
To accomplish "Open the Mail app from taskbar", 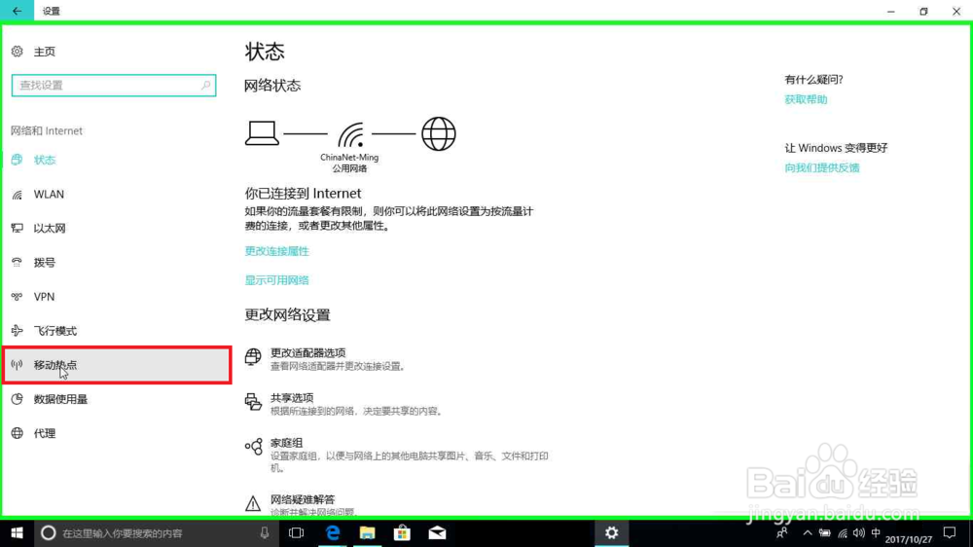I will tap(437, 532).
